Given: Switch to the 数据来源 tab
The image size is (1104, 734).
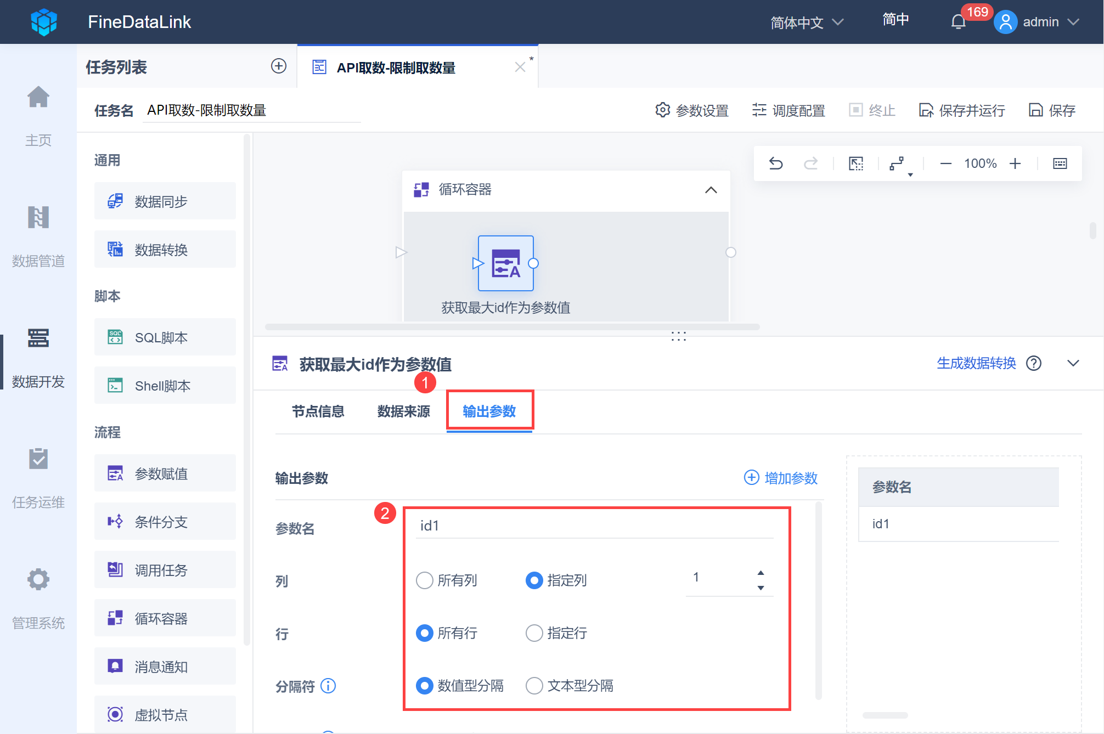Looking at the screenshot, I should pyautogui.click(x=403, y=411).
